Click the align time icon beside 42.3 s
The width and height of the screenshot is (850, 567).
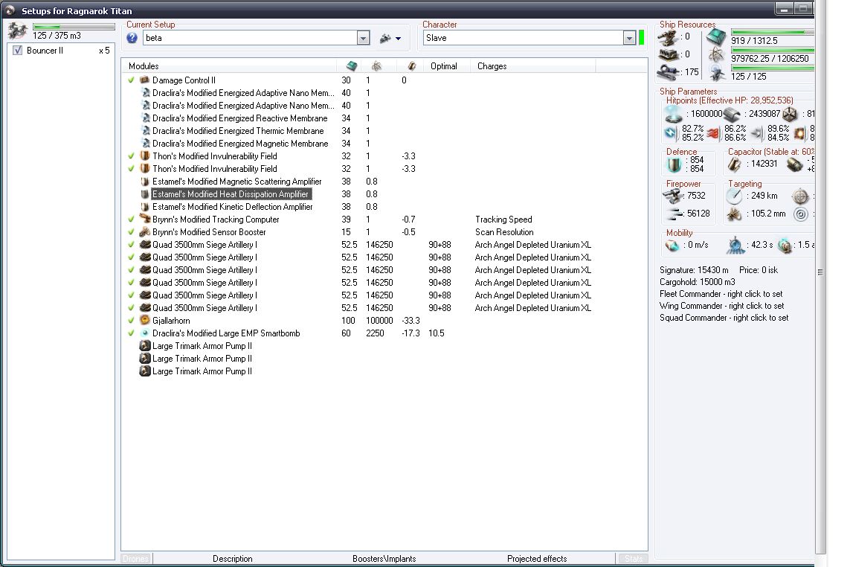tap(735, 246)
